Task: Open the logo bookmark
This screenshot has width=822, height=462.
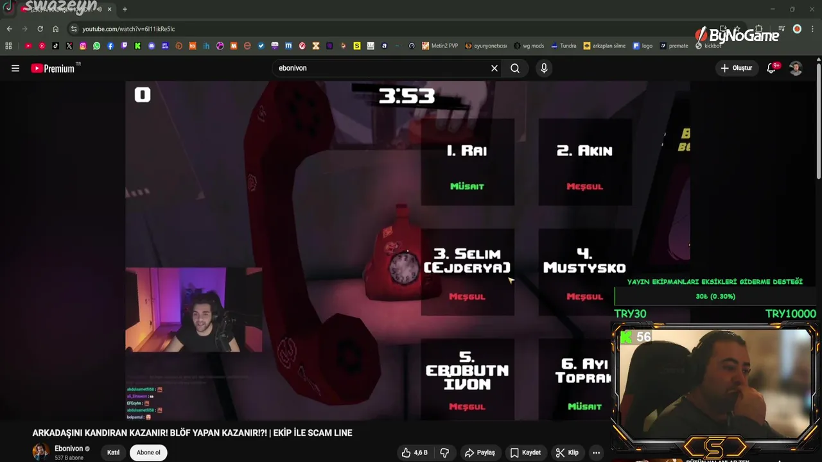Action: pyautogui.click(x=642, y=46)
